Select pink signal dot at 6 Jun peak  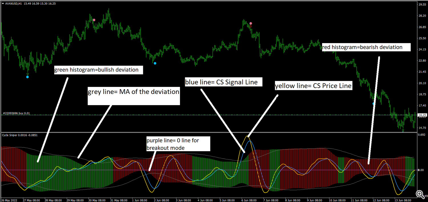251,23
